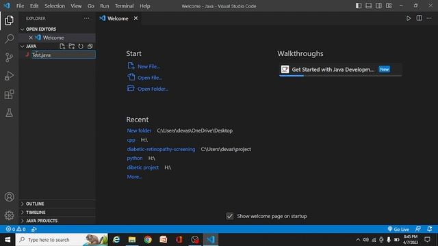Close the Welcome entry in Open Editors
The image size is (438, 246).
pos(31,38)
